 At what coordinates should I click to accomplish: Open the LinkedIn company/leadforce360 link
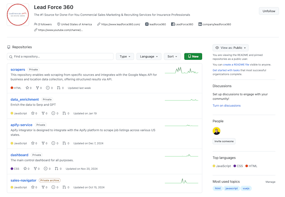pos(215,24)
